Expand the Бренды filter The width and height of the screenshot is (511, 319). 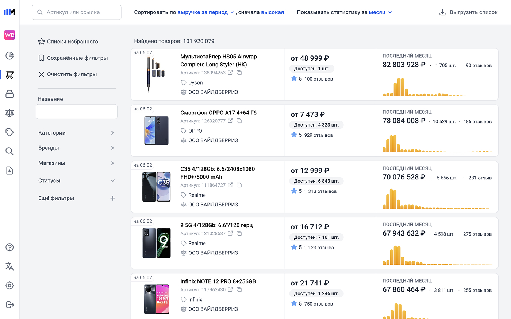tap(76, 148)
